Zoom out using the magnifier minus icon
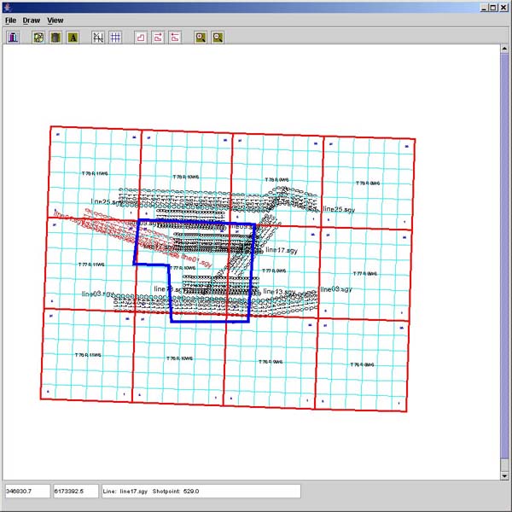Viewport: 512px width, 512px height. click(x=218, y=37)
